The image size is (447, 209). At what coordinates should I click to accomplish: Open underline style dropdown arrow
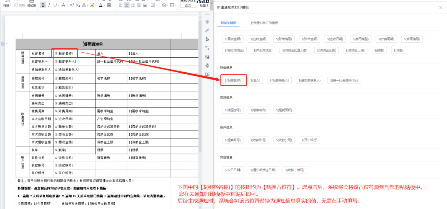coord(58,5)
